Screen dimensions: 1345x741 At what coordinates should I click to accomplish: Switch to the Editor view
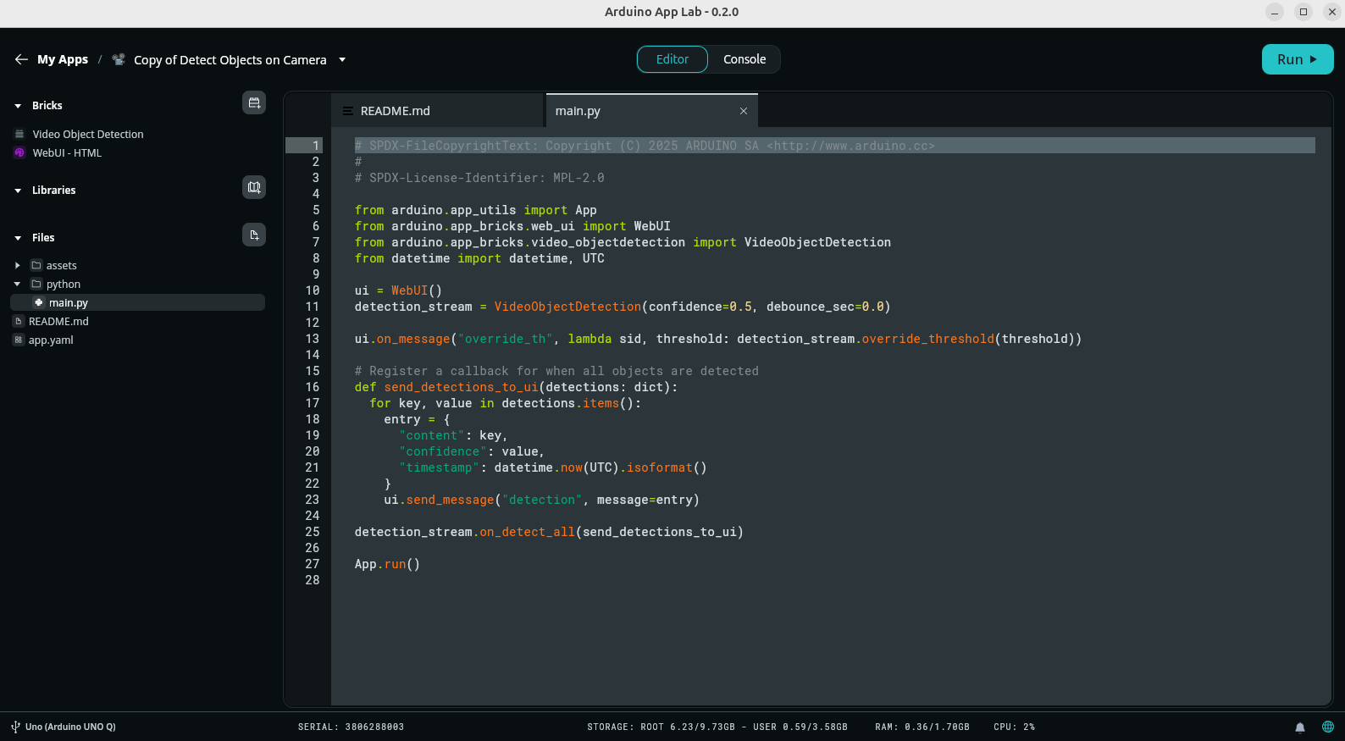point(672,59)
